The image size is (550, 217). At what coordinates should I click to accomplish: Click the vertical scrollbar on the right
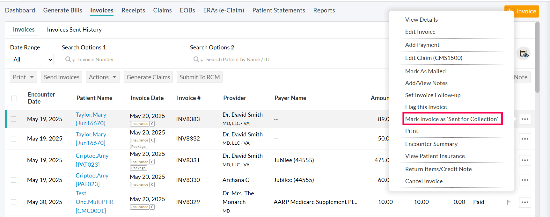(x=537, y=57)
